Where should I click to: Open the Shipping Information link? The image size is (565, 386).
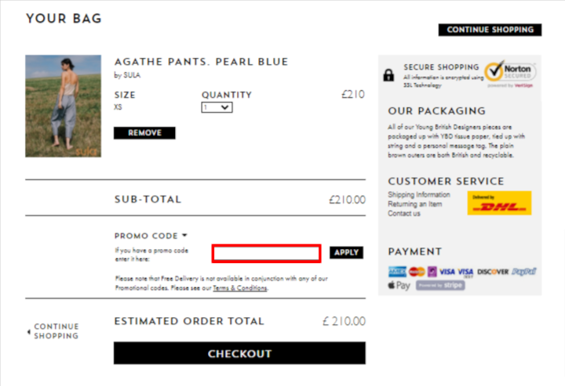(419, 194)
